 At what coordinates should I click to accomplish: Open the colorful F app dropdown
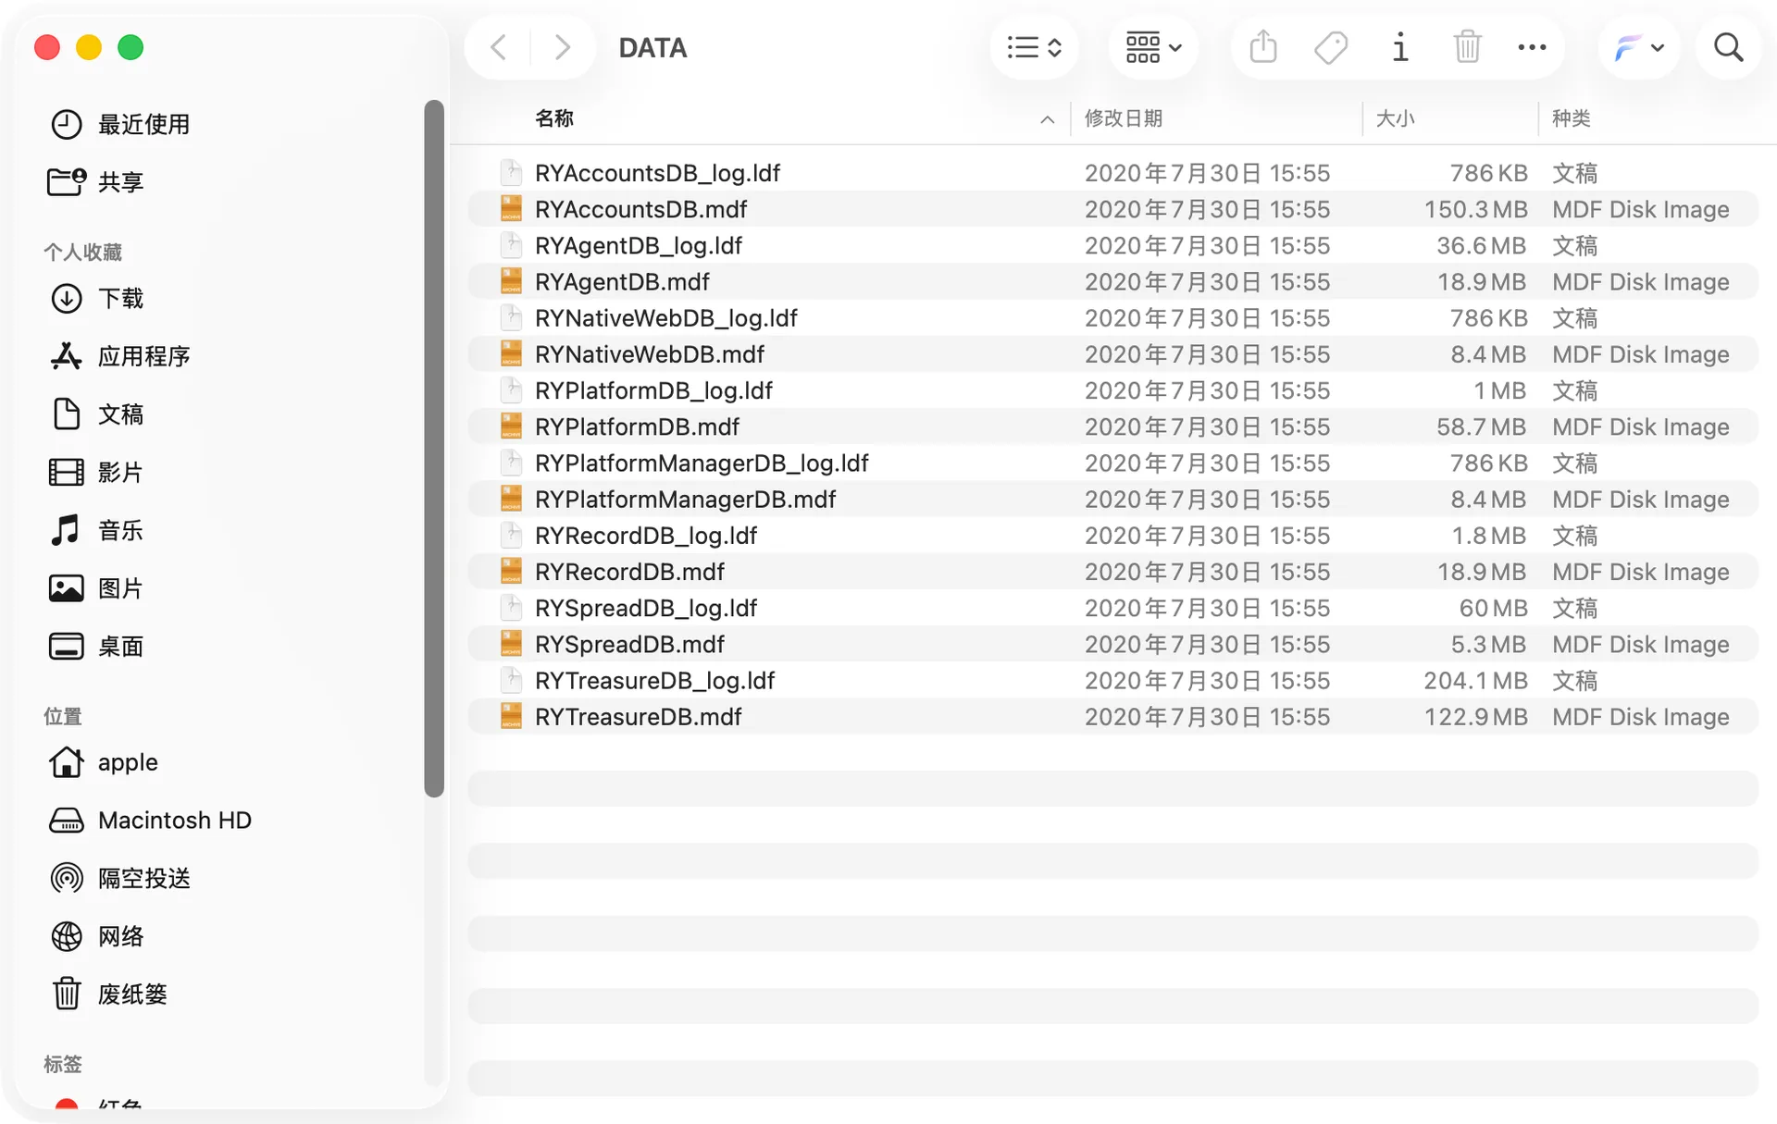pos(1639,47)
